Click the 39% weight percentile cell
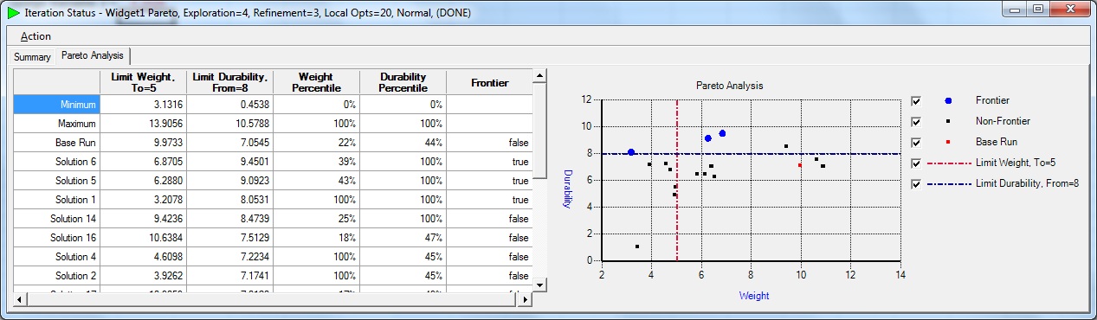1097x320 pixels. (x=316, y=161)
